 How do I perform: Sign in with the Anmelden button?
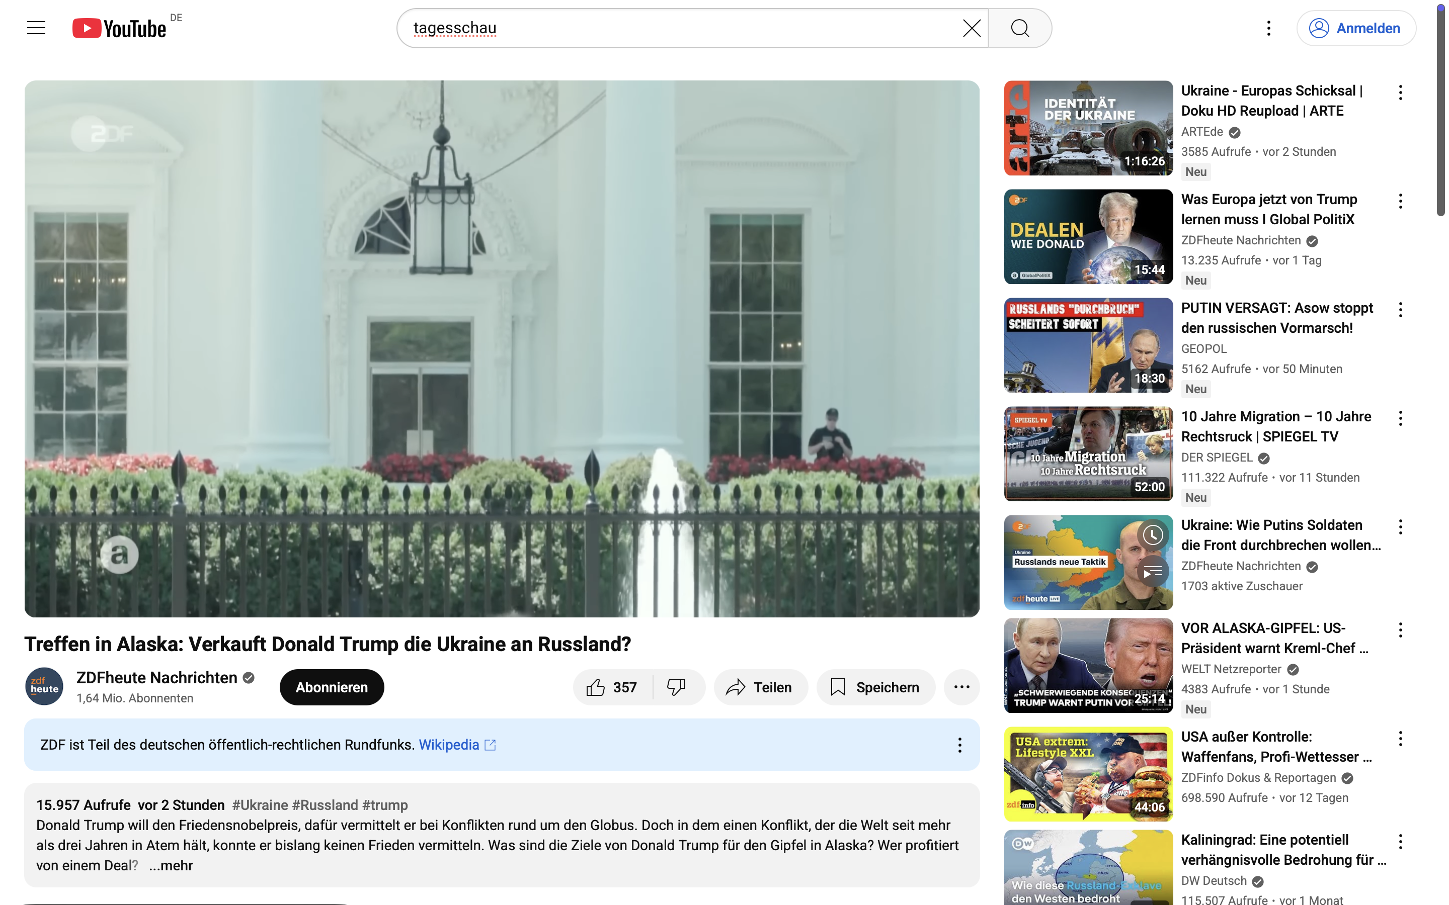click(1355, 28)
